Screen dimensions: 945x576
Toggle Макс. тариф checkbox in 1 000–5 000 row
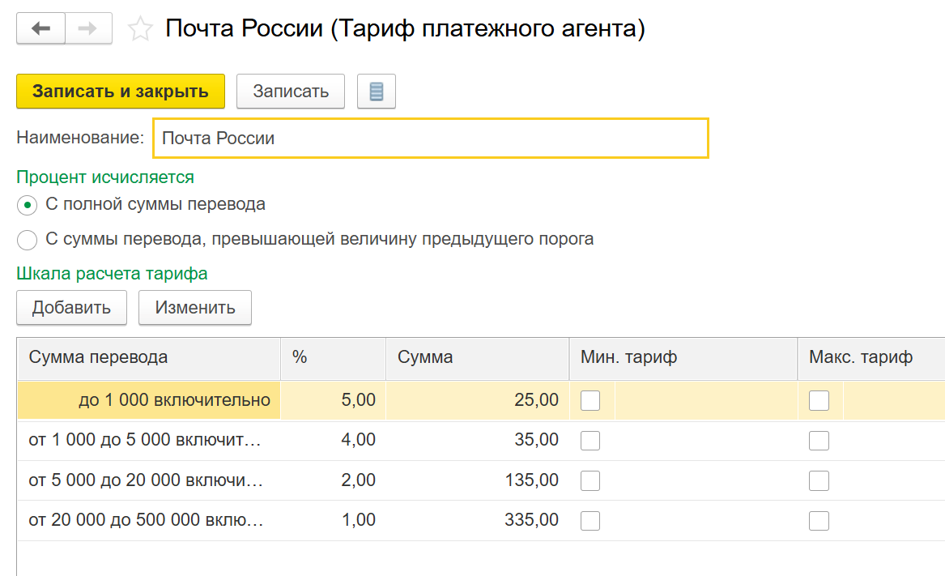(x=819, y=440)
